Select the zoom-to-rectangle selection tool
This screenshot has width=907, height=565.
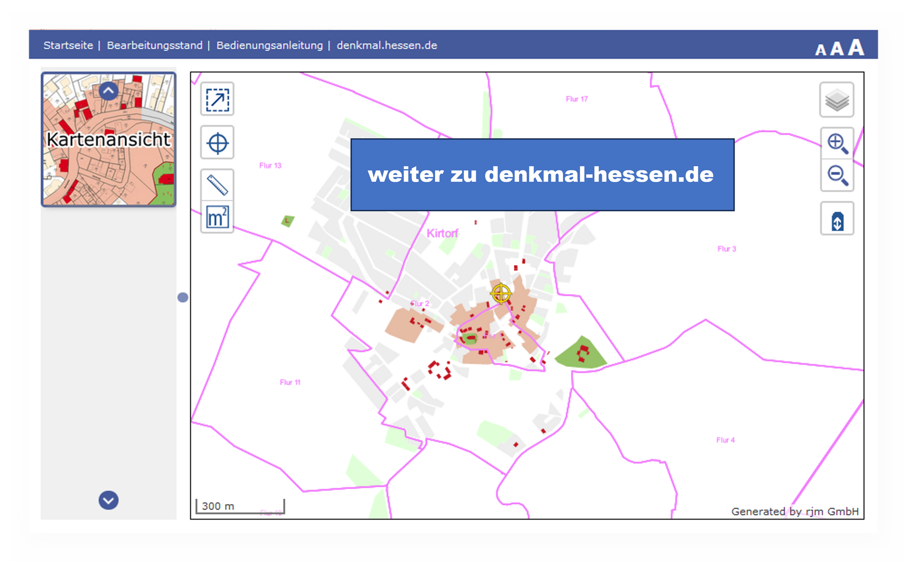click(217, 99)
